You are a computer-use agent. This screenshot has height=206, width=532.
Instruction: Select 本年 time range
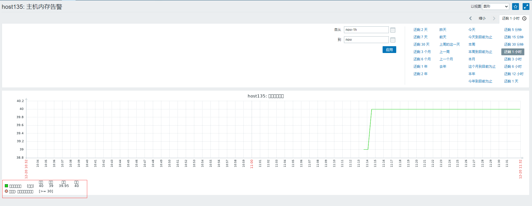pos(472,74)
